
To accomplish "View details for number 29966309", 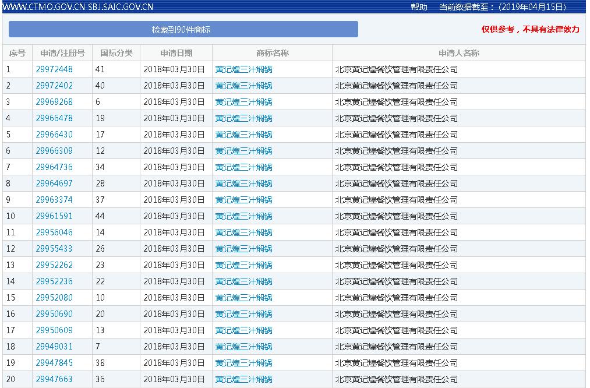I will pyautogui.click(x=54, y=151).
